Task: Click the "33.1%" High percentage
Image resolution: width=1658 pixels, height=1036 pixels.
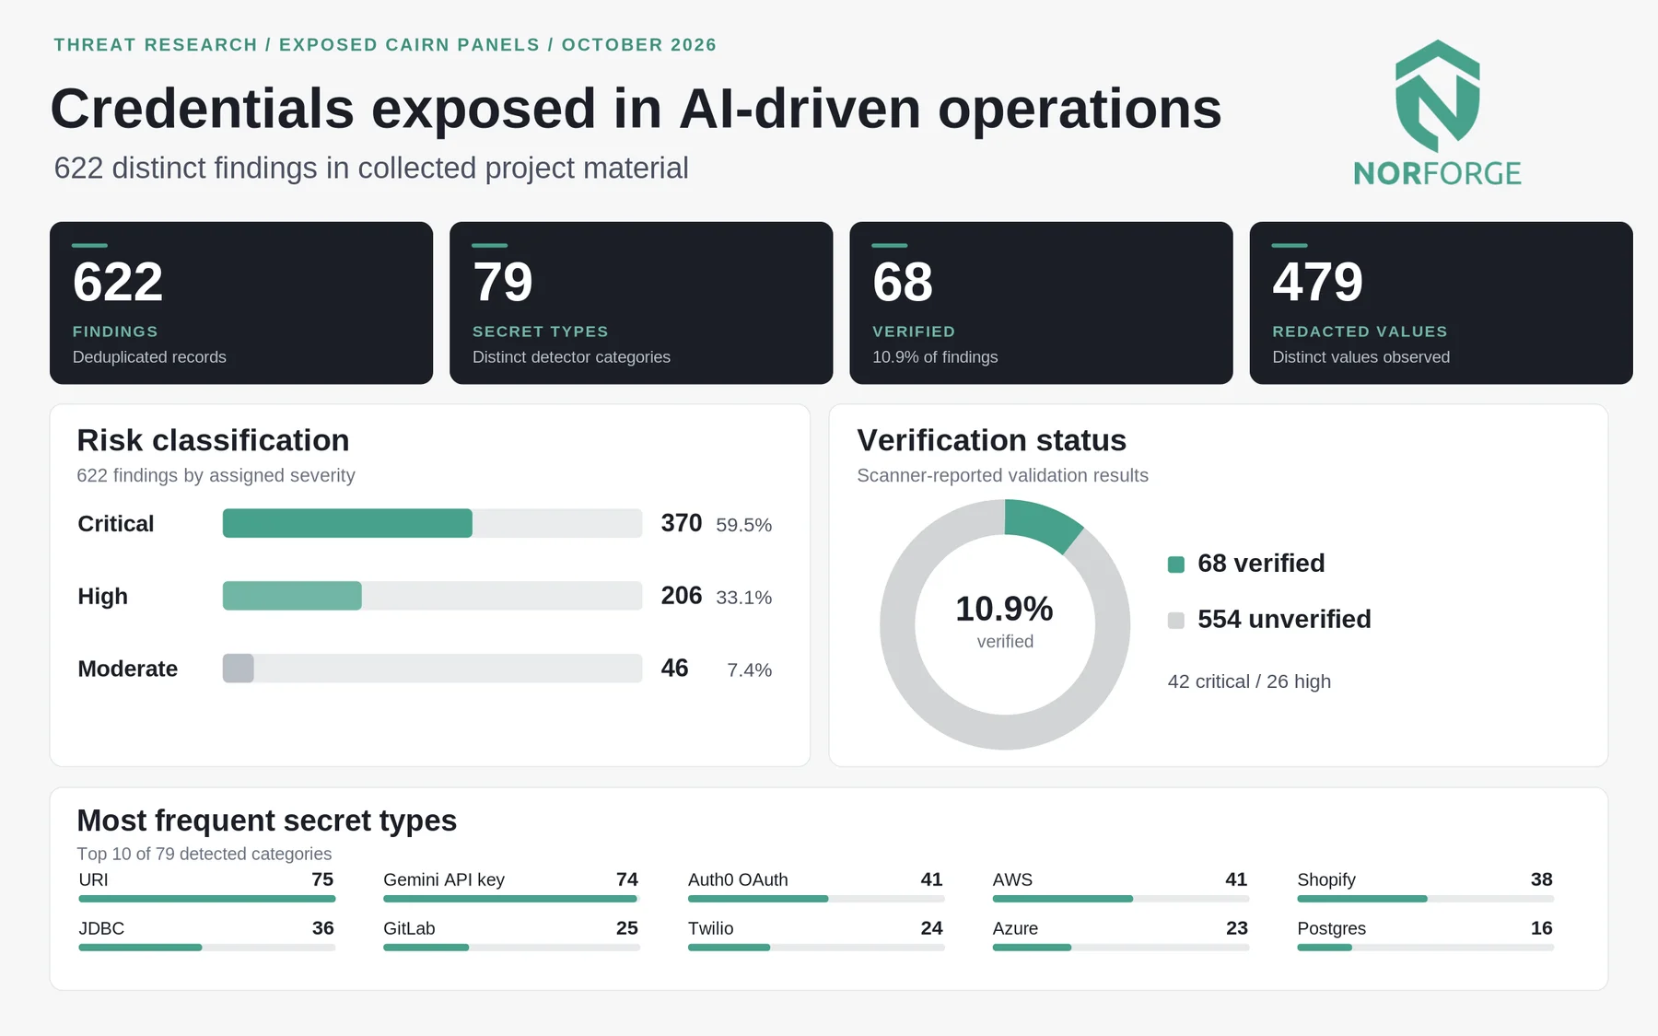Action: pos(744,598)
